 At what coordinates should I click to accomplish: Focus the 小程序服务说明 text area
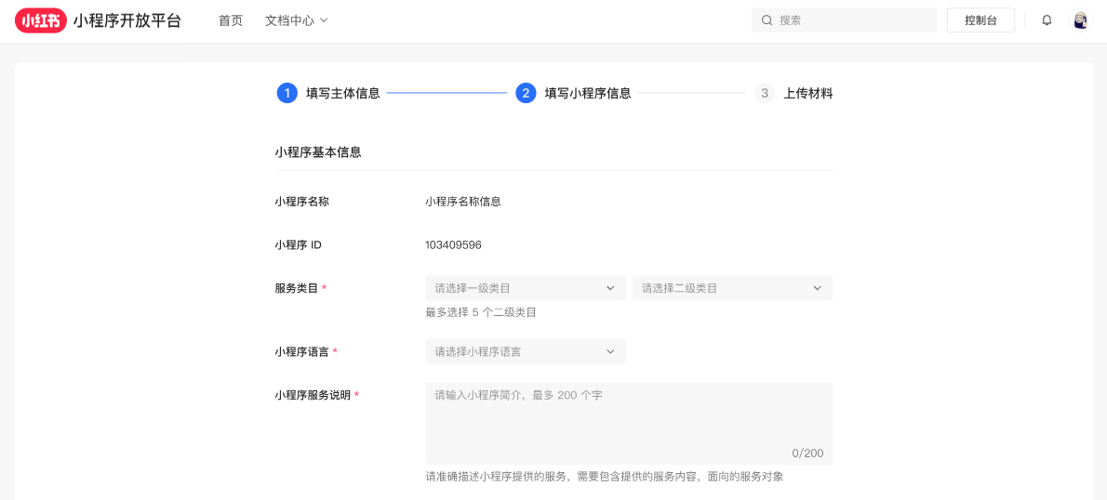click(x=628, y=423)
